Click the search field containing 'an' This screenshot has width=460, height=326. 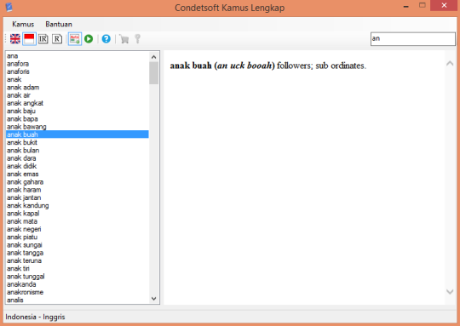[413, 38]
